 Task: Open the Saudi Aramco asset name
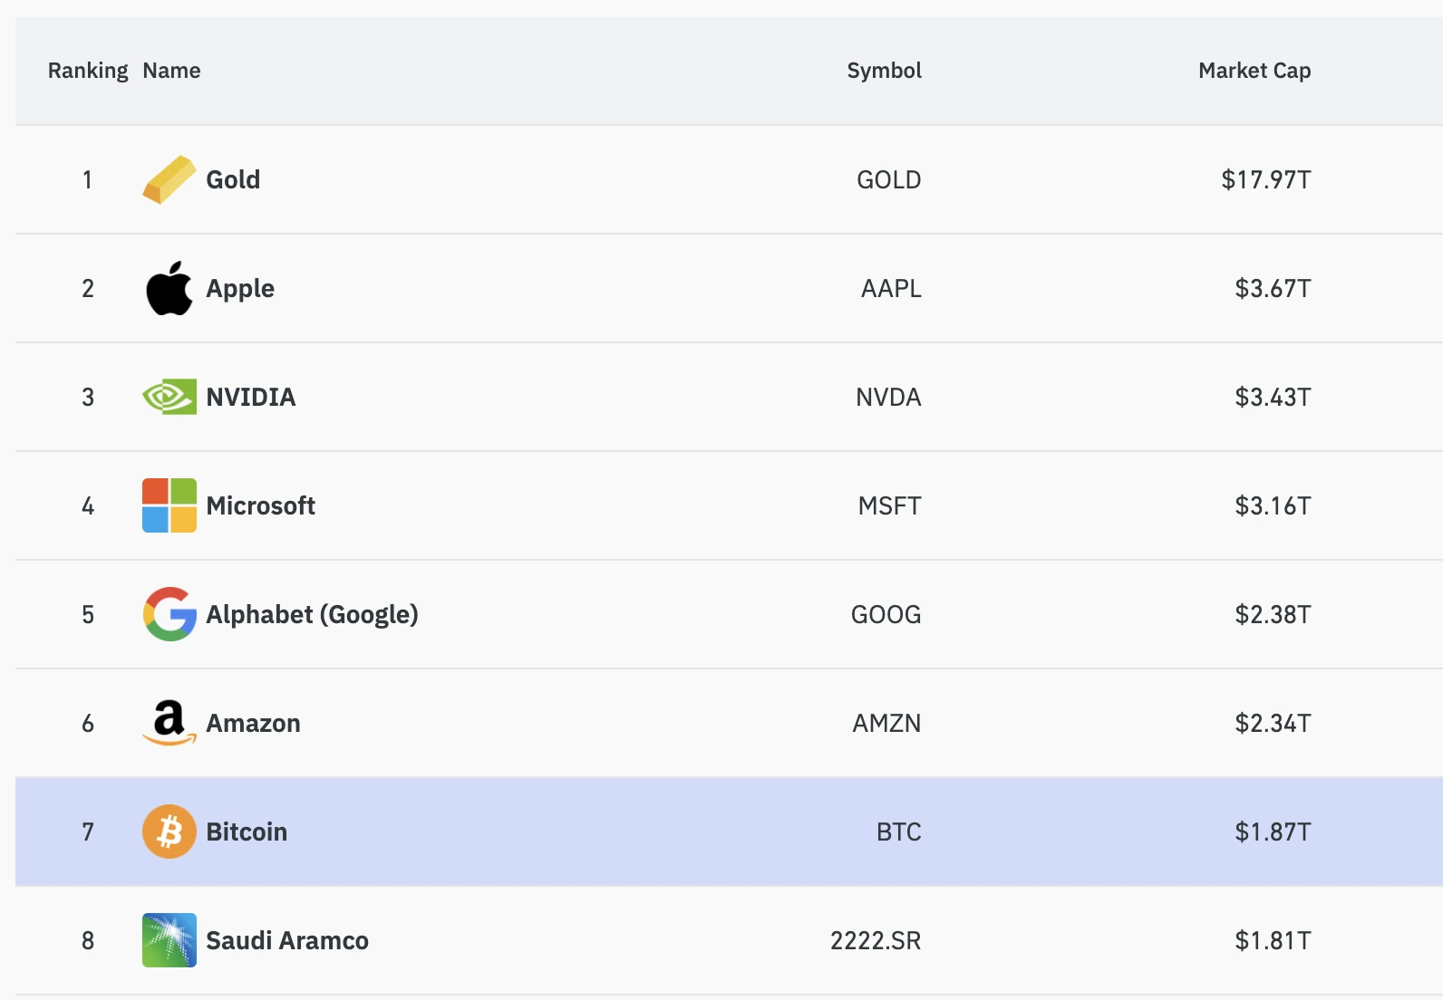[287, 940]
